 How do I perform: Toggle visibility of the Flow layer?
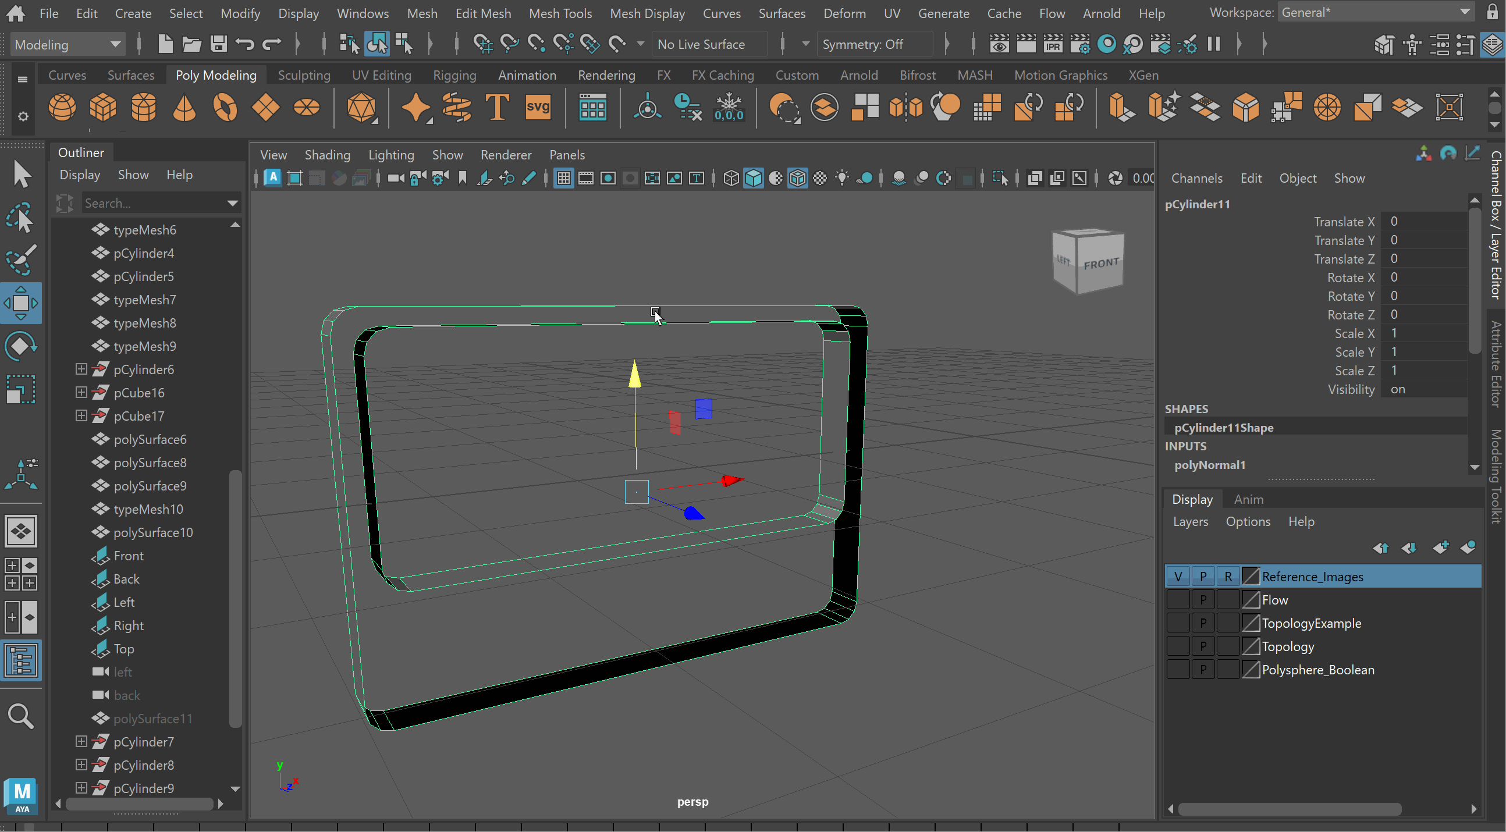click(x=1177, y=600)
